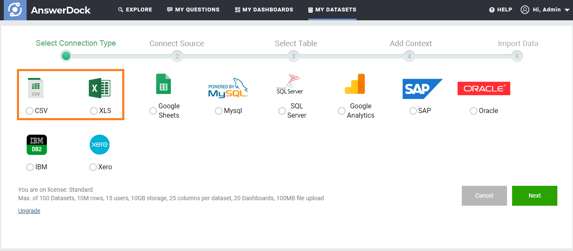
Task: Click the Select Table step label
Action: pyautogui.click(x=296, y=44)
